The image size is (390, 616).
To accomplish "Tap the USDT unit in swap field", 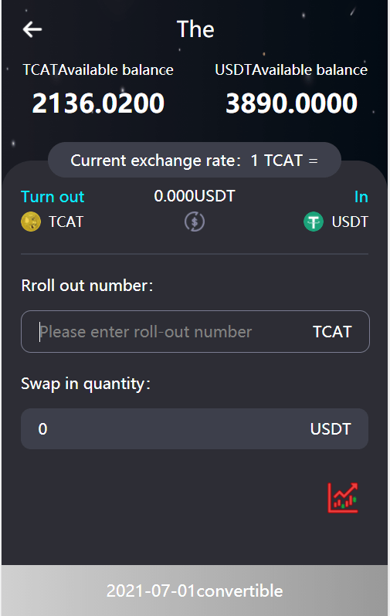I will pyautogui.click(x=331, y=429).
